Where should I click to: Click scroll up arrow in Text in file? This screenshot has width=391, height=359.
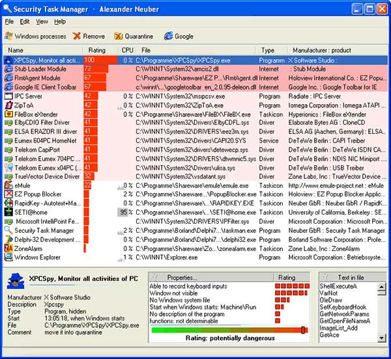382,287
